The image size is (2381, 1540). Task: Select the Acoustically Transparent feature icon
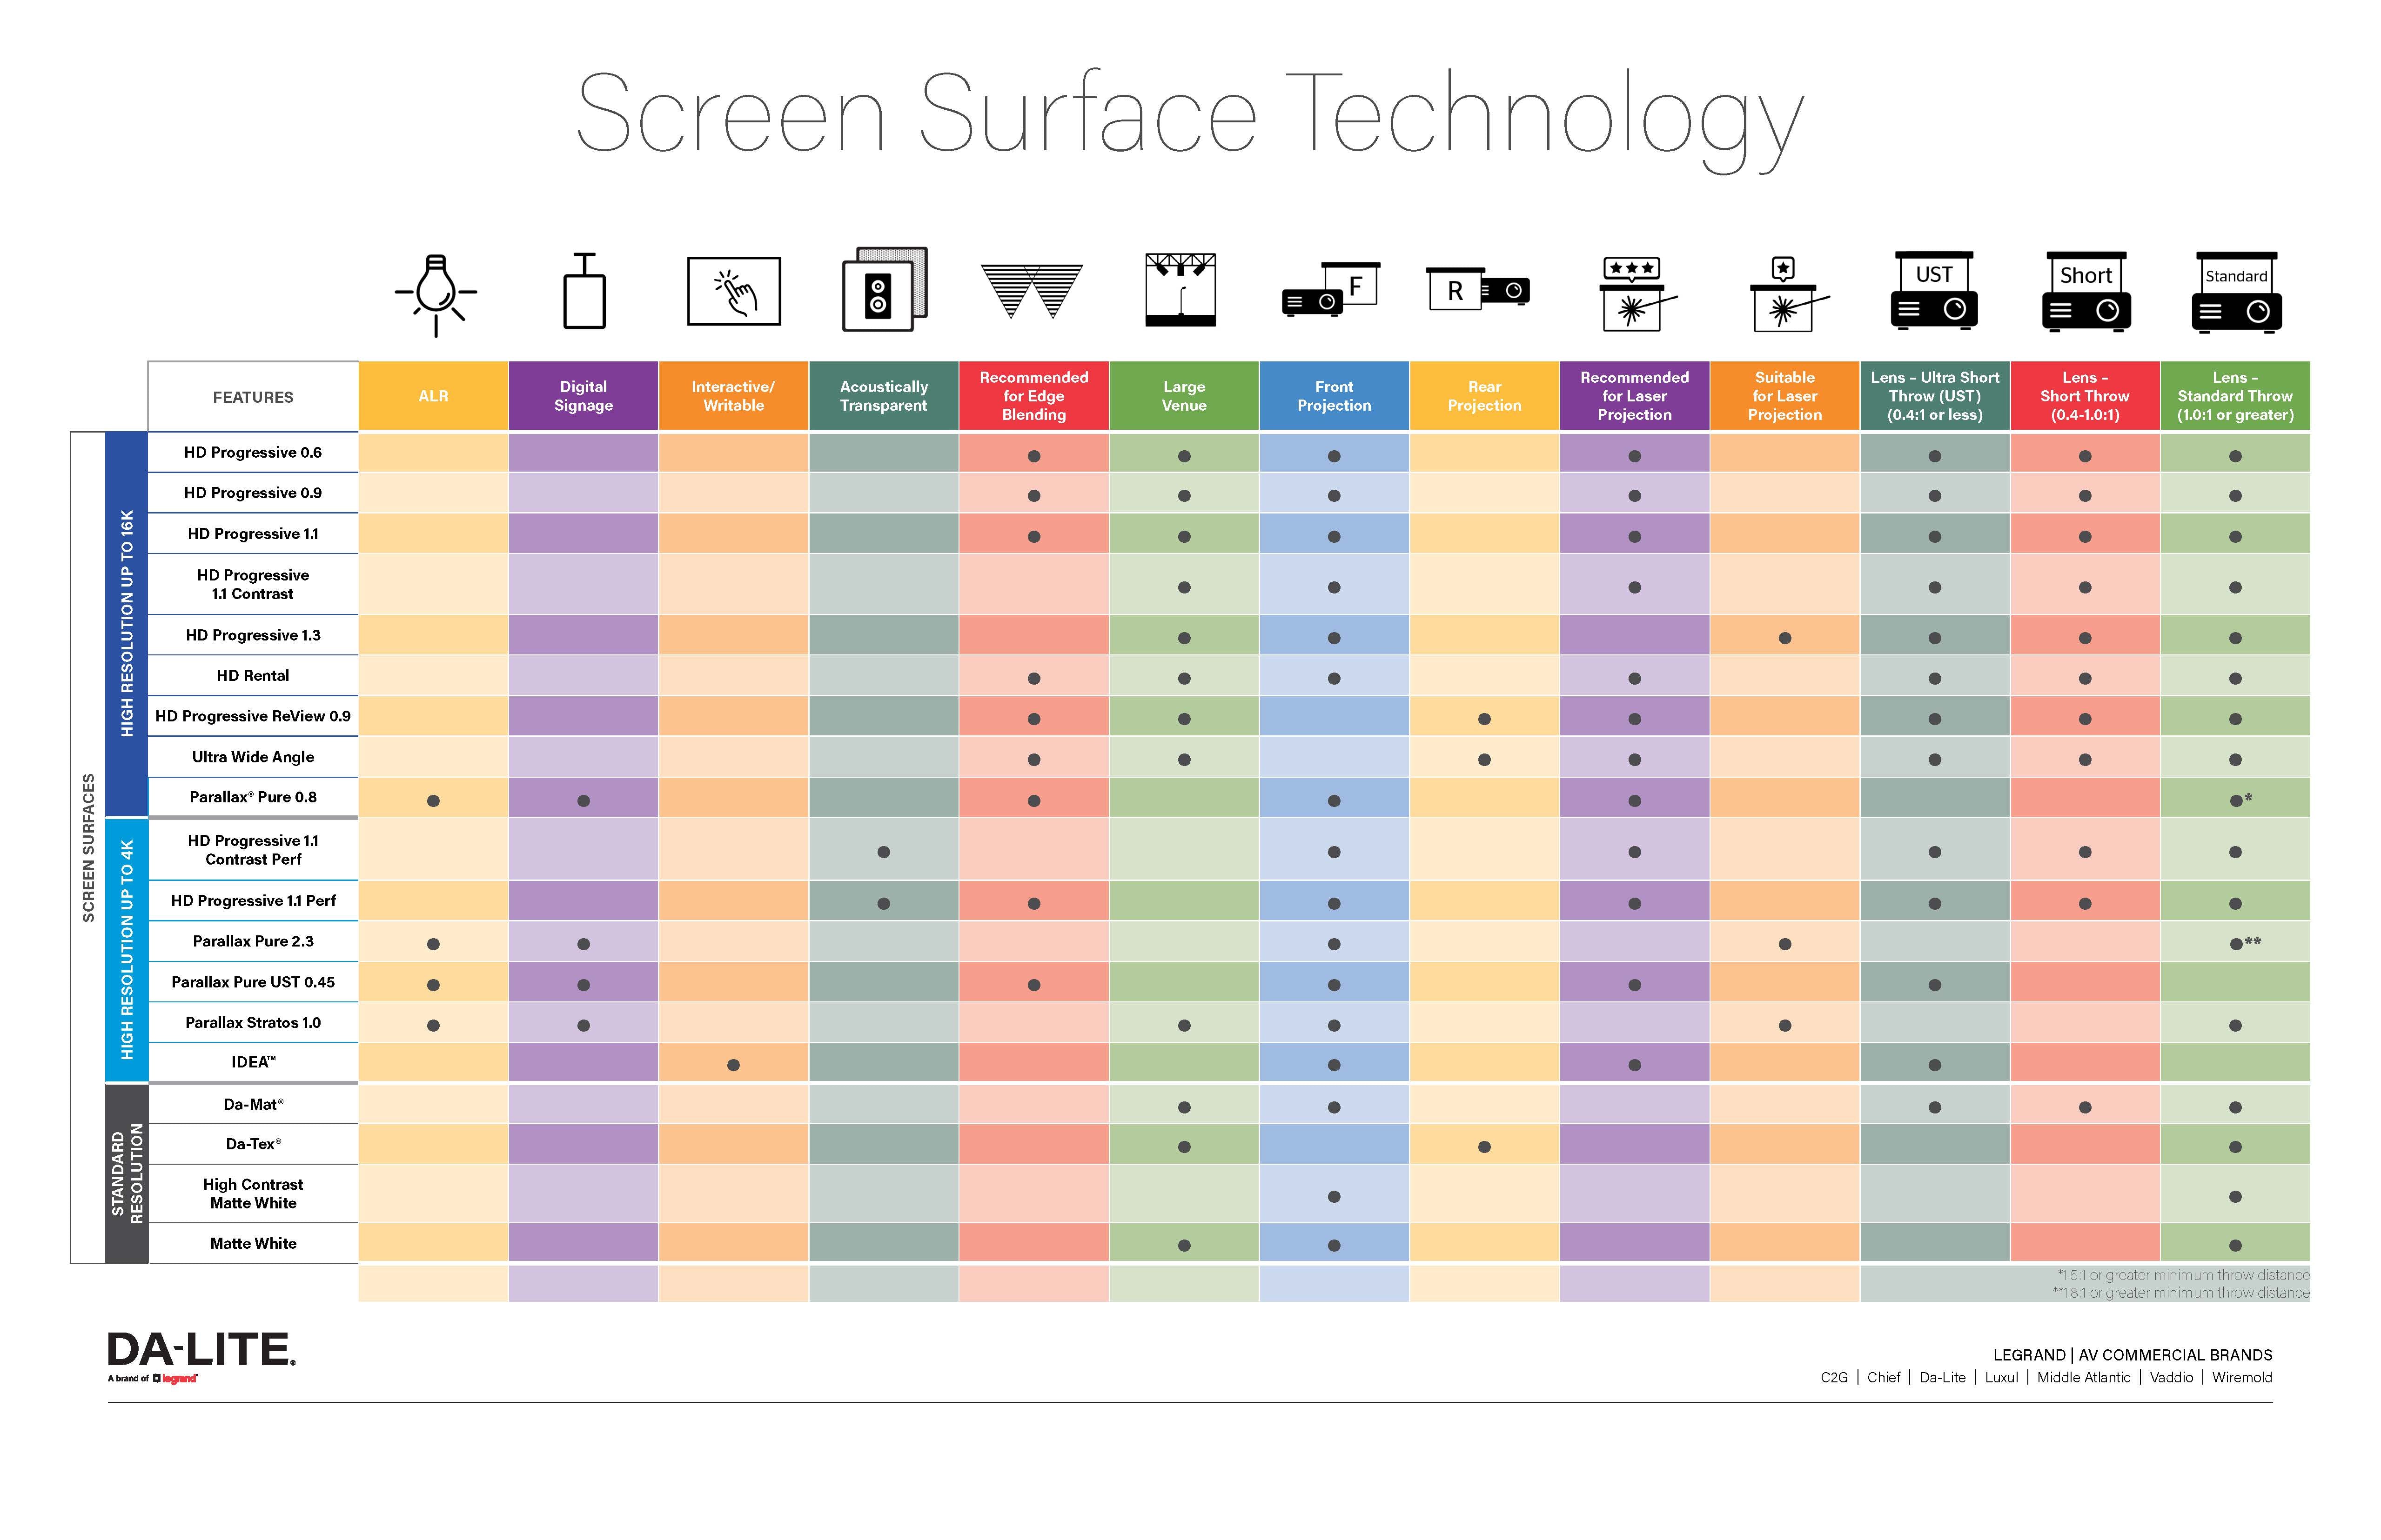(x=885, y=304)
